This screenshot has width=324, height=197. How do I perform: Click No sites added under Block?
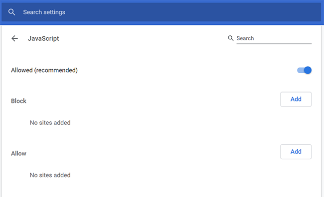(x=50, y=123)
